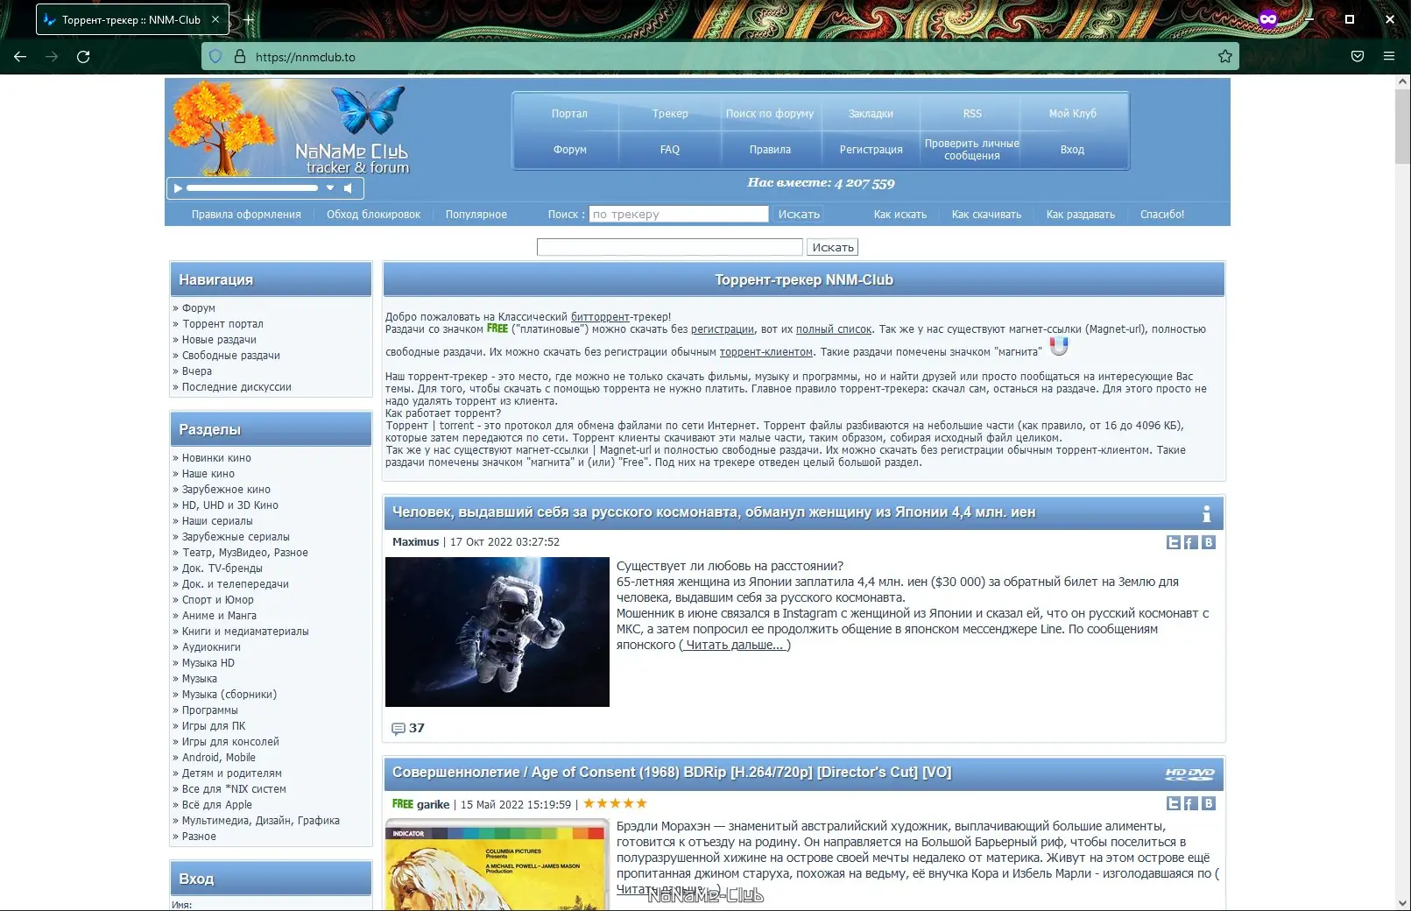Click the HD DVD badge icon
This screenshot has width=1411, height=911.
1189,773
